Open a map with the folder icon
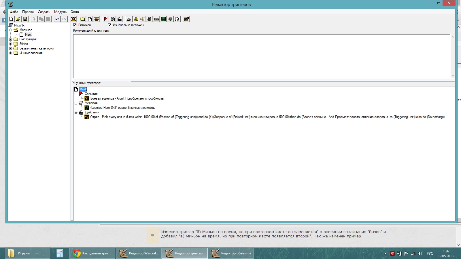The height and width of the screenshot is (259, 461). [18, 19]
